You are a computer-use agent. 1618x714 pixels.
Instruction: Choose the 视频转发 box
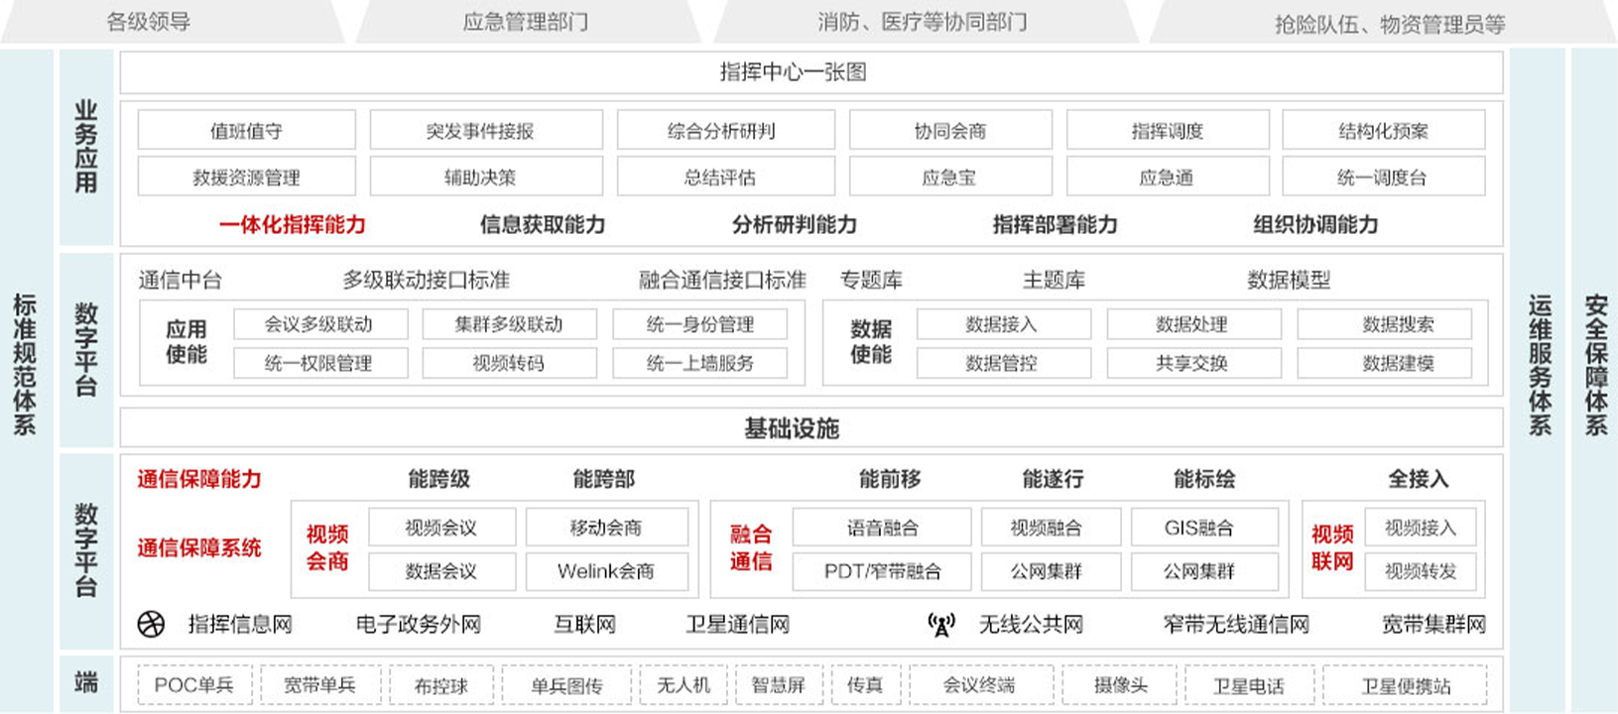click(x=1421, y=571)
